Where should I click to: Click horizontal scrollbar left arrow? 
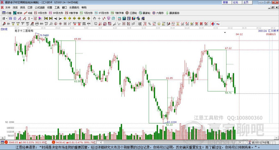pyautogui.click(x=101, y=142)
